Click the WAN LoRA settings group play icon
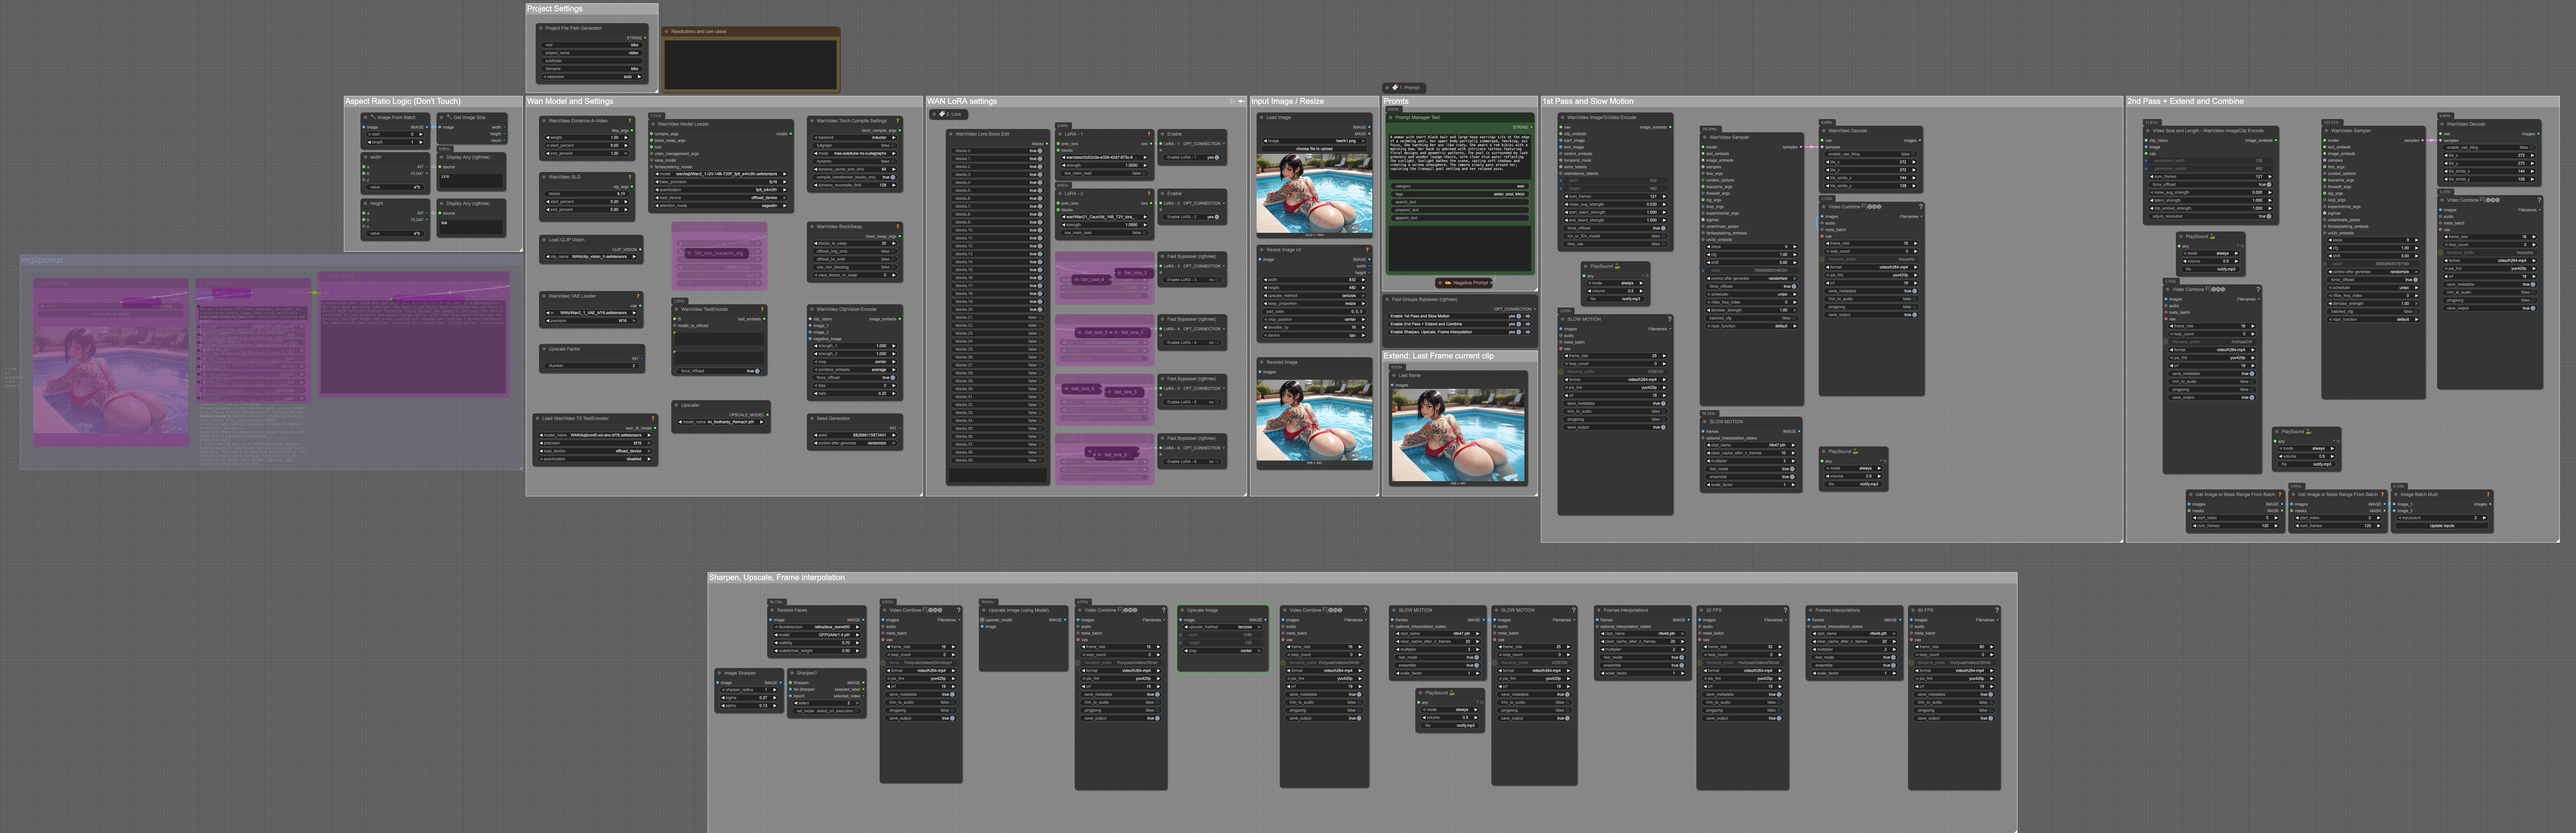 click(x=1232, y=101)
